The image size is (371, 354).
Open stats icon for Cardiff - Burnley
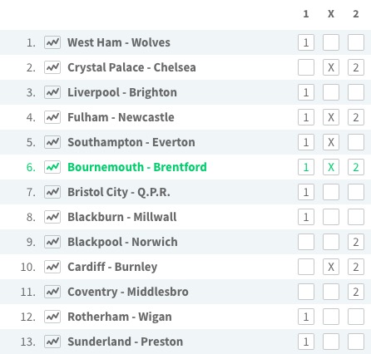click(x=52, y=267)
